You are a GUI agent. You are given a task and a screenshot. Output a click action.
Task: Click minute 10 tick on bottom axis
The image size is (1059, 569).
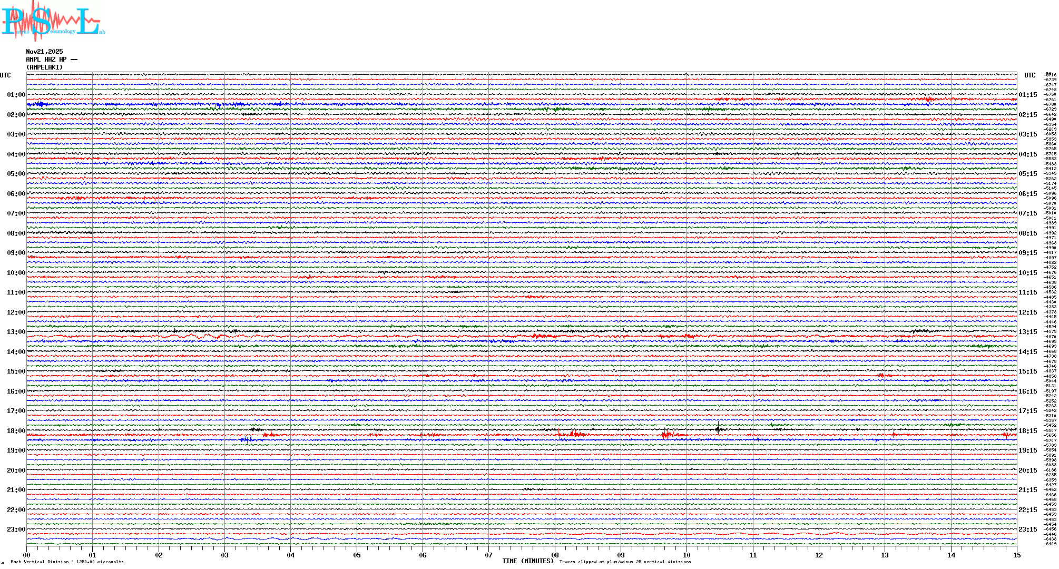(x=687, y=555)
